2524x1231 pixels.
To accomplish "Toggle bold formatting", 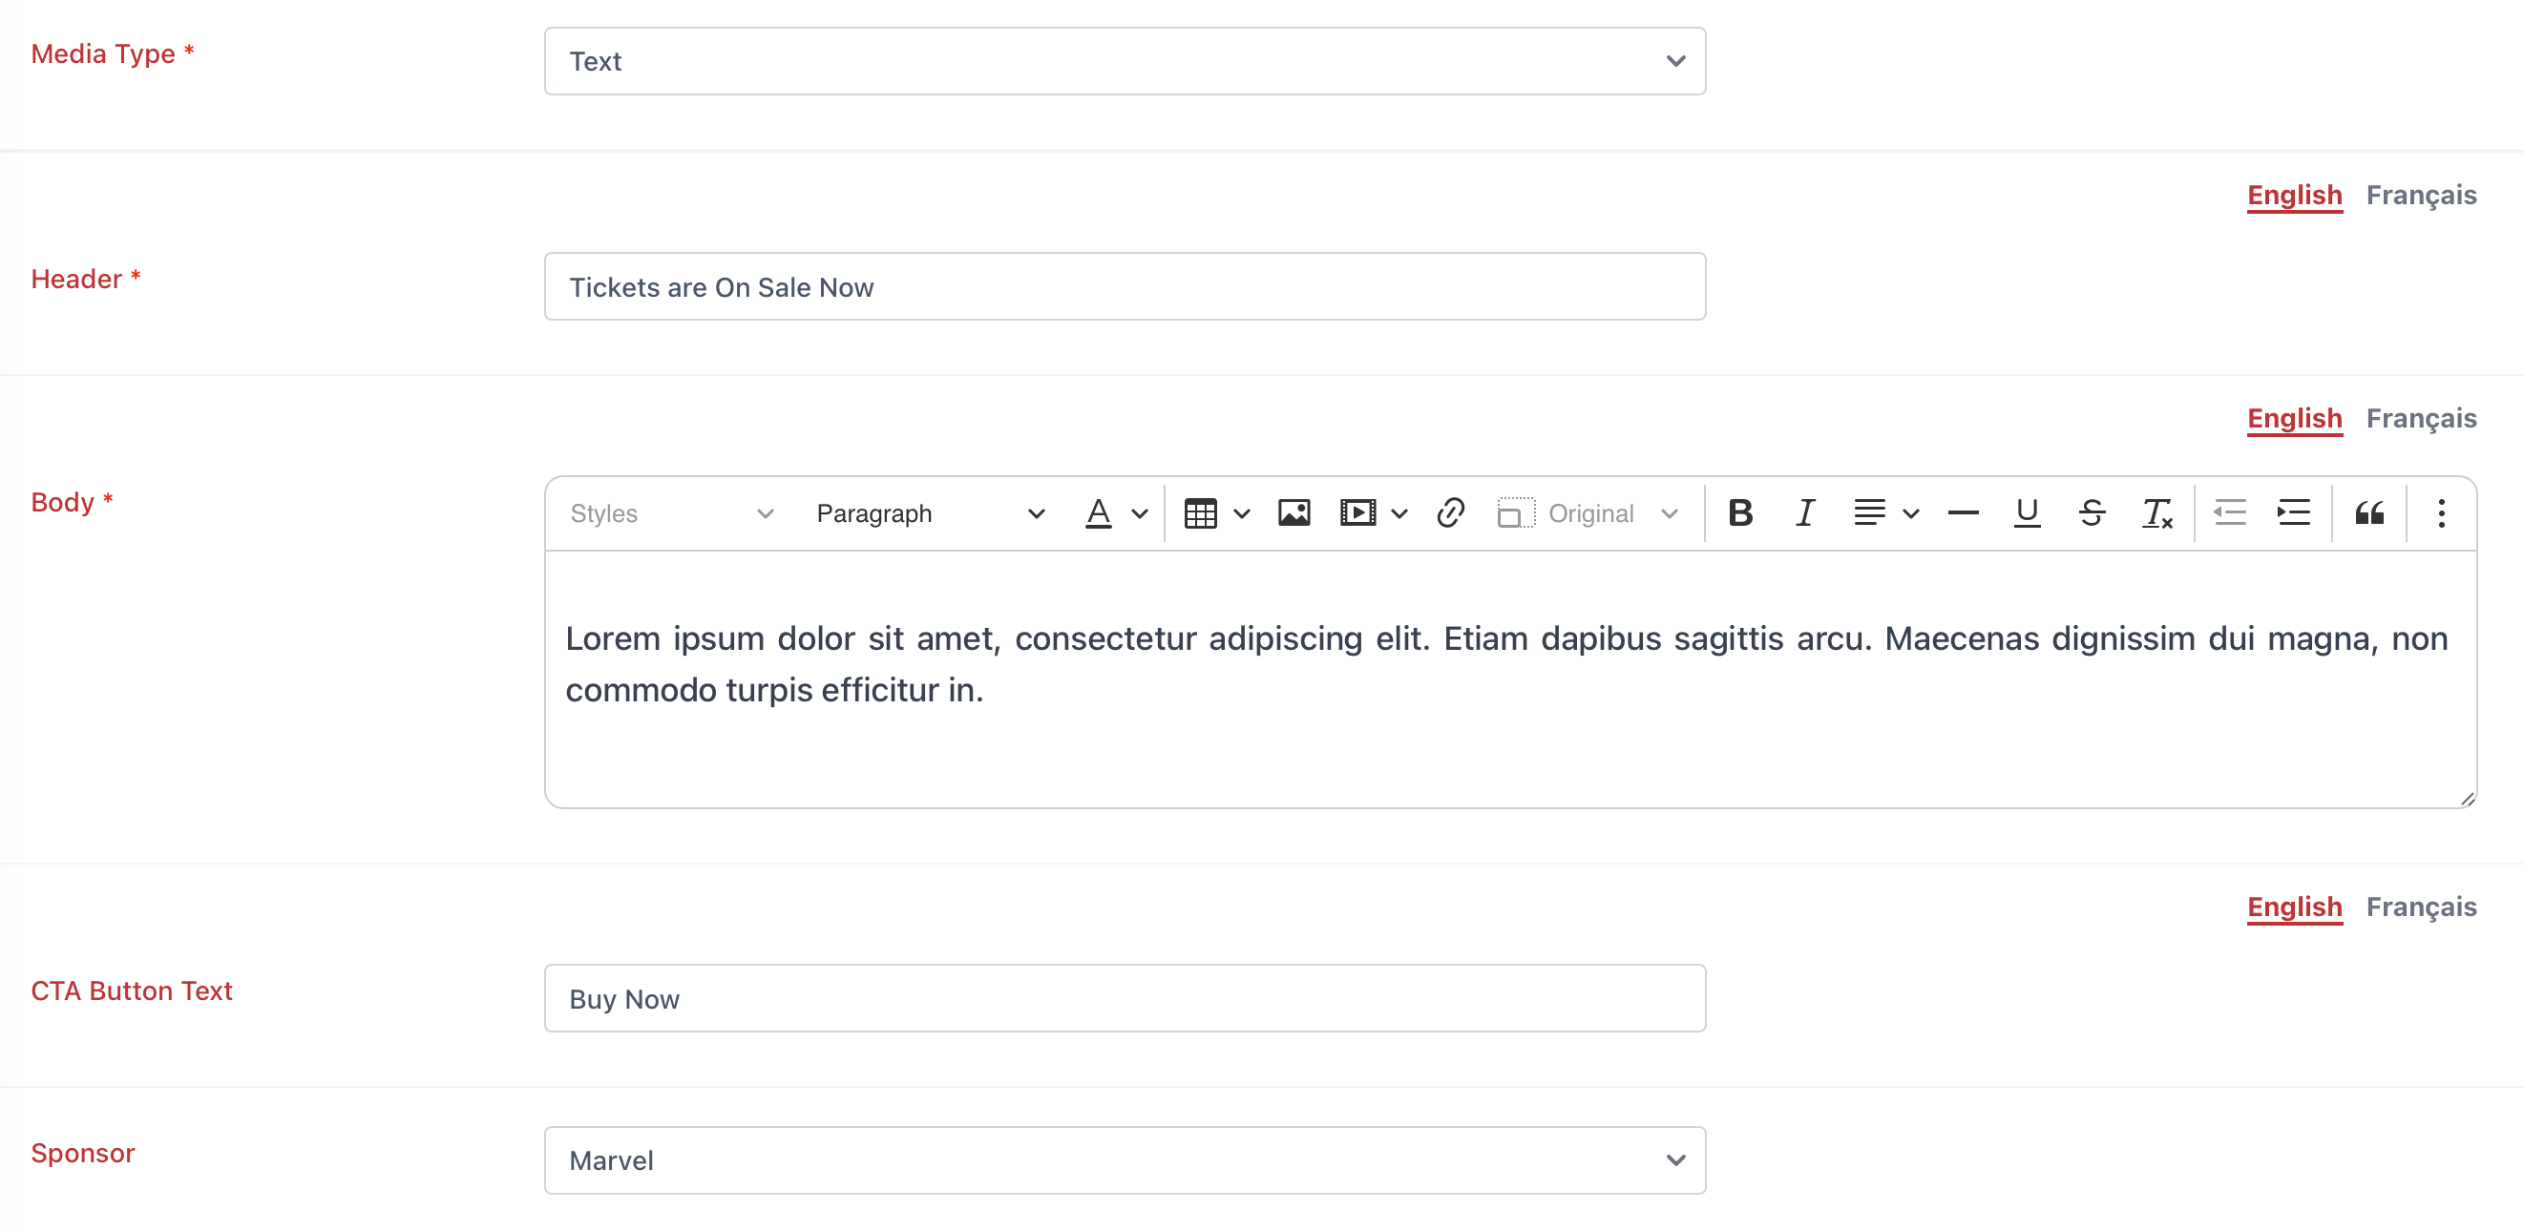I will click(1740, 513).
